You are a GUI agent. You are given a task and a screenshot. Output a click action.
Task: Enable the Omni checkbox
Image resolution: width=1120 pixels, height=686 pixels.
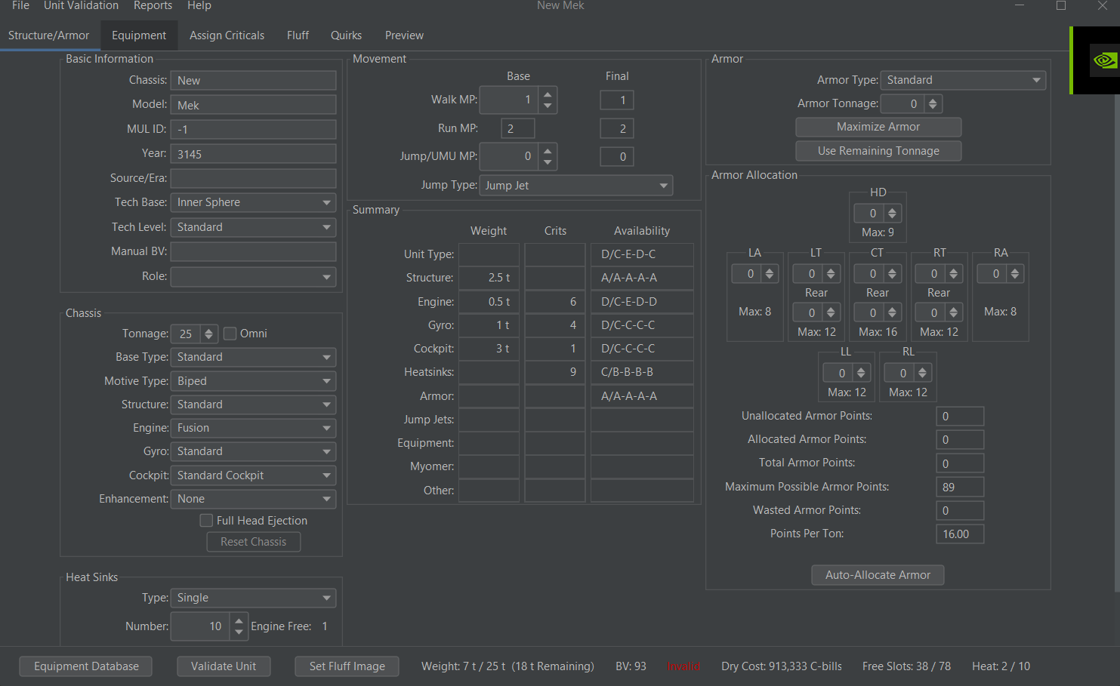pyautogui.click(x=231, y=334)
